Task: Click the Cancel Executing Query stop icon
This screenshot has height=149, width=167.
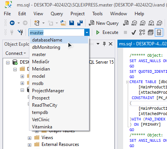Action: pyautogui.click(x=125, y=32)
